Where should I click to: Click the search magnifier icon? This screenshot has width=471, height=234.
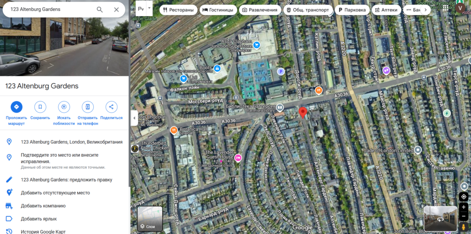(100, 9)
